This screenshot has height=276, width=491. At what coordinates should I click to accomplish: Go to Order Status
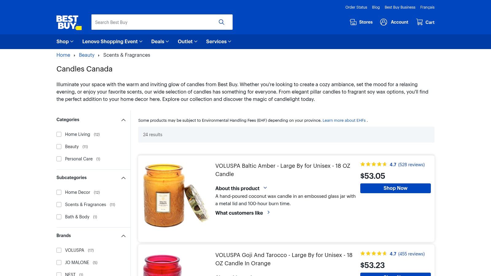(x=356, y=7)
